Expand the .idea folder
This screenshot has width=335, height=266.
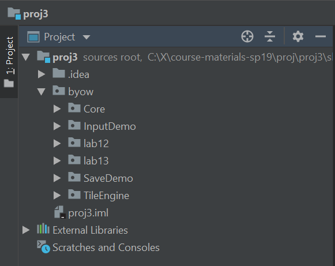[x=42, y=74]
